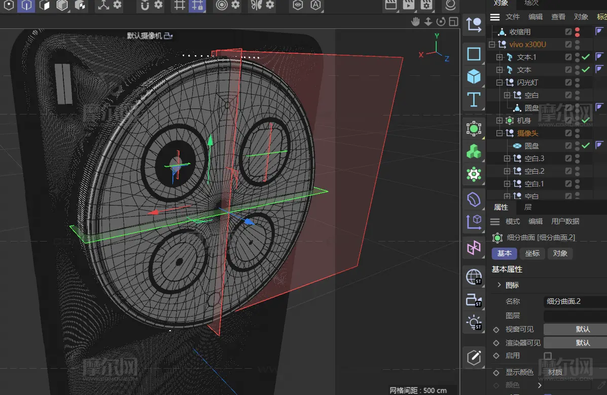Open the 查看 menu in the Object Manager
The height and width of the screenshot is (395, 607).
click(x=558, y=17)
